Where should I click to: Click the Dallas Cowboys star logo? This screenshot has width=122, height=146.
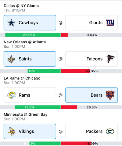[11, 23]
